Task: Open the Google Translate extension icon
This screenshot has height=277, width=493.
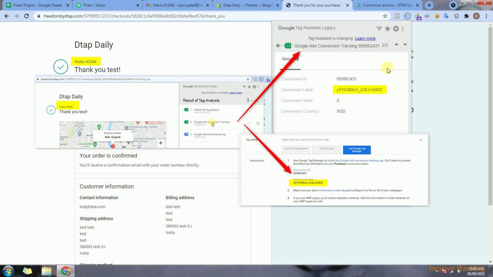Action: [x=447, y=16]
